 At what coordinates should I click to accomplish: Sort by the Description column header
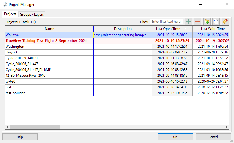pyautogui.click(x=123, y=29)
